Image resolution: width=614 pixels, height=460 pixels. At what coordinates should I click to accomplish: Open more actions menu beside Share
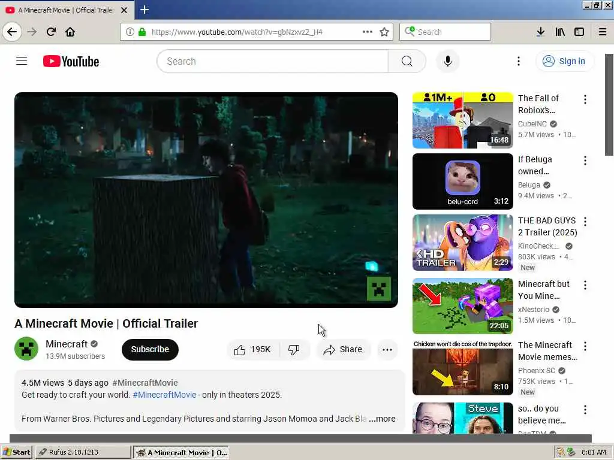[x=387, y=350]
